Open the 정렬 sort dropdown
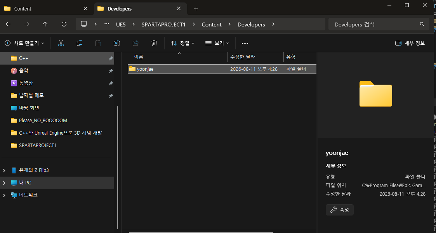 (x=182, y=43)
